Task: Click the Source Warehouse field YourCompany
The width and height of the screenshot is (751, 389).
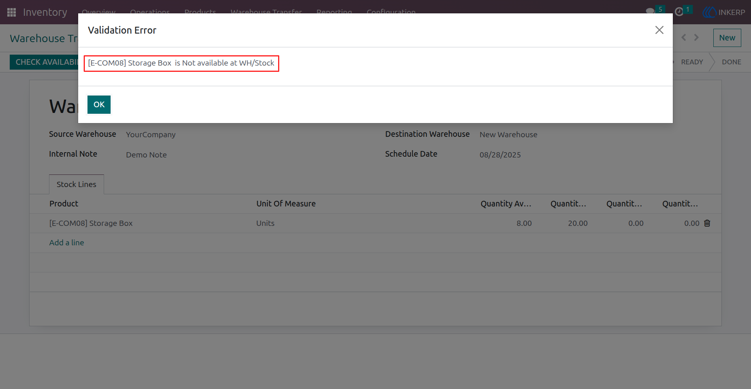Action: pos(151,134)
